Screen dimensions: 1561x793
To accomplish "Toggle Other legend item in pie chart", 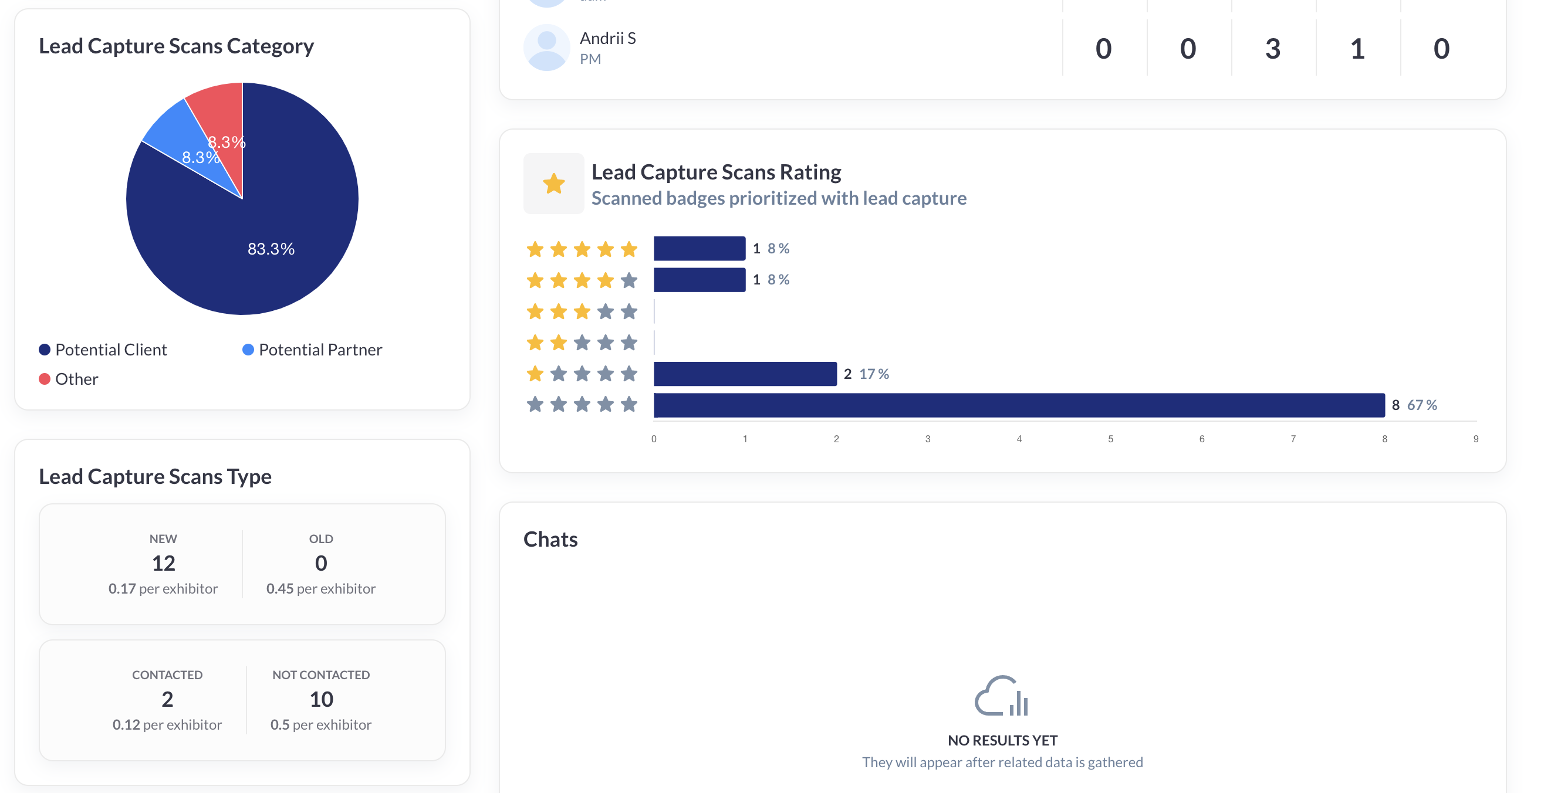I will [x=69, y=379].
